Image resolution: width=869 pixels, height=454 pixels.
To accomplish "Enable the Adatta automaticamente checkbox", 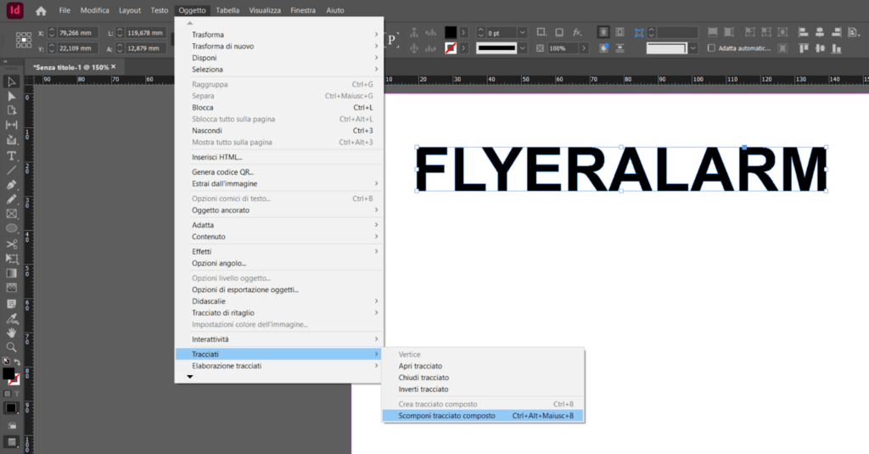I will (711, 48).
